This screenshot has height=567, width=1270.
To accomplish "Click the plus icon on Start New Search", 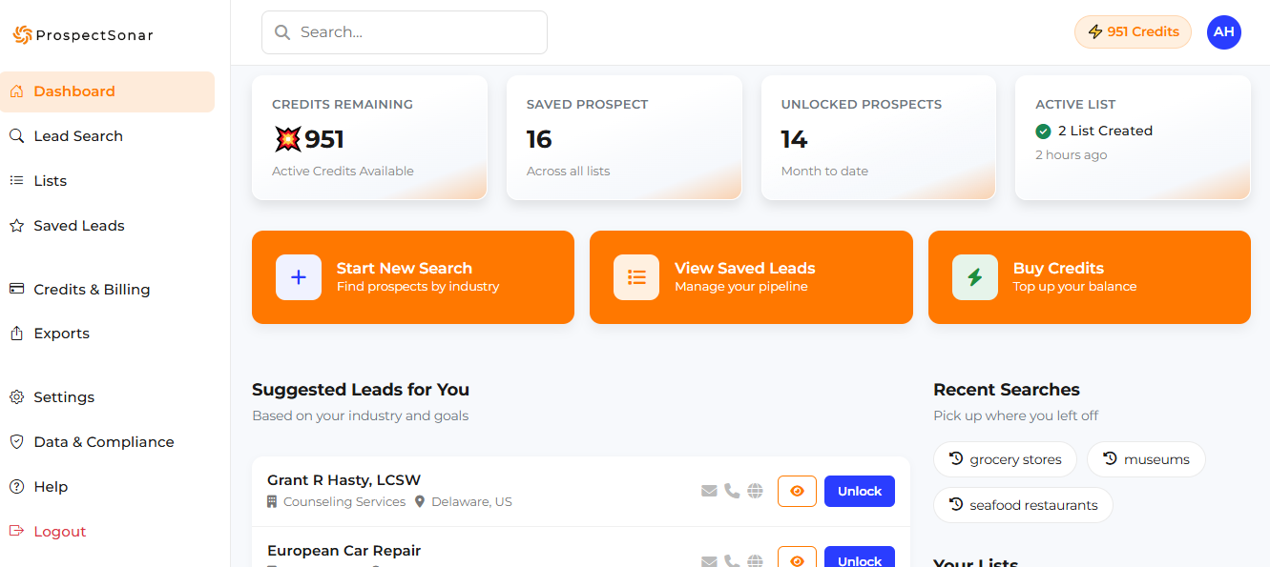I will coord(299,277).
